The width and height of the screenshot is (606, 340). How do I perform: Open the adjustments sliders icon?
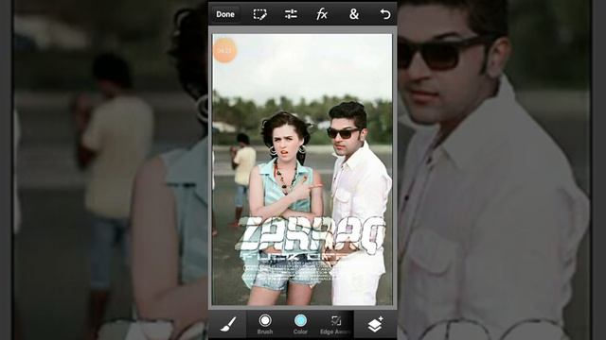[x=291, y=14]
